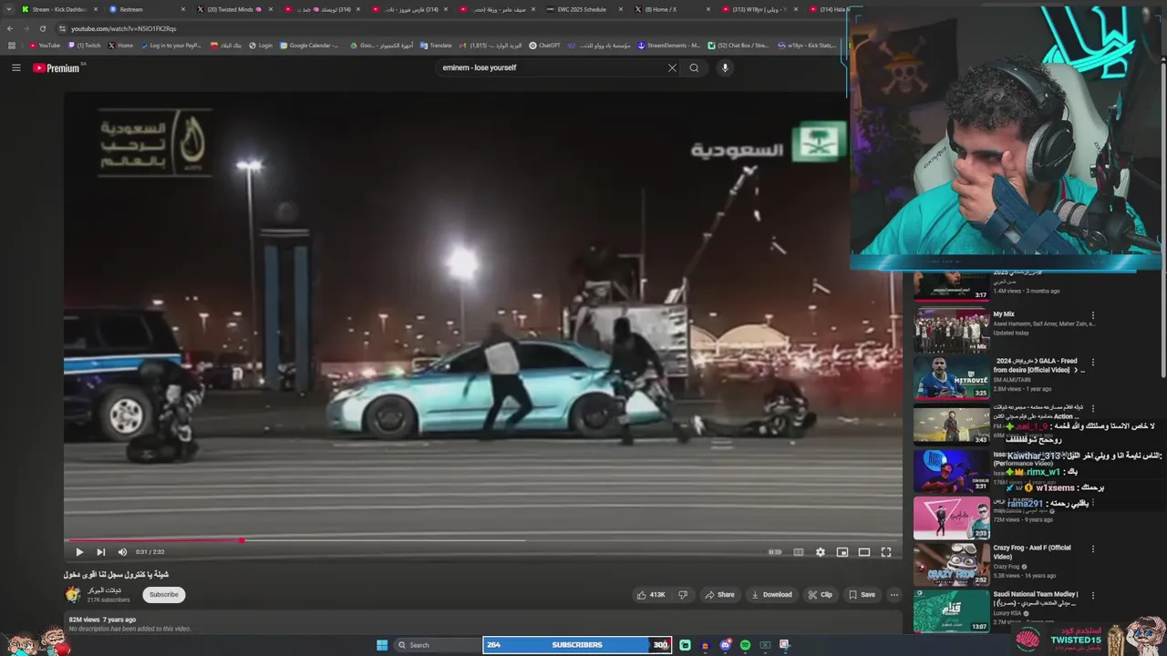Switch to the EWC 2025 Schedule tab

tap(583, 9)
